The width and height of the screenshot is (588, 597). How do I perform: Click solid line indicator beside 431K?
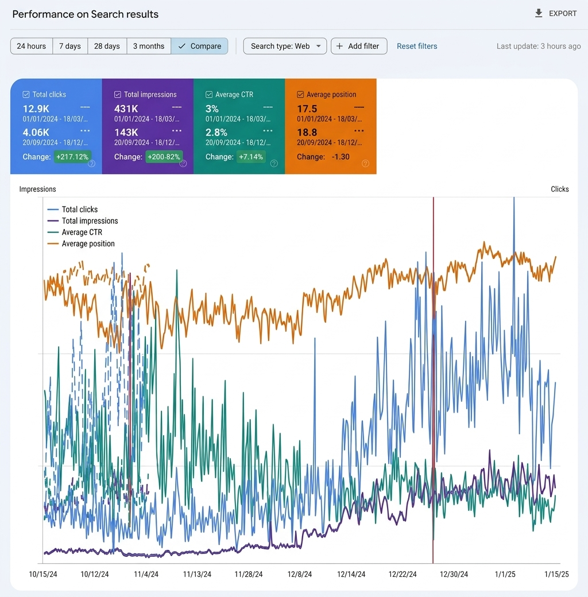tap(177, 107)
